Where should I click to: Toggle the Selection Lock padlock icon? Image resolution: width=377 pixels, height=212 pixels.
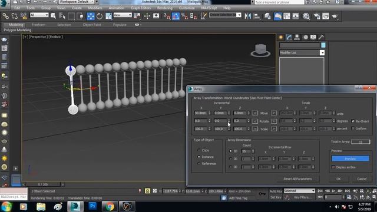click(147, 191)
